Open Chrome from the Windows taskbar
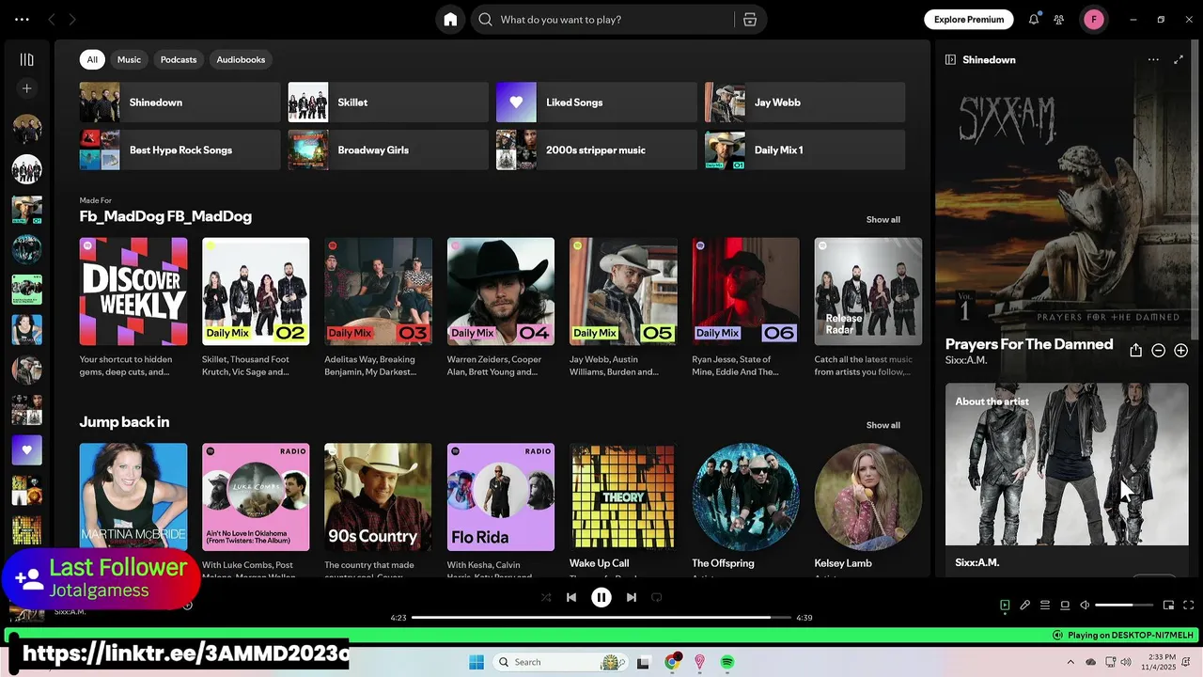 pos(672,662)
